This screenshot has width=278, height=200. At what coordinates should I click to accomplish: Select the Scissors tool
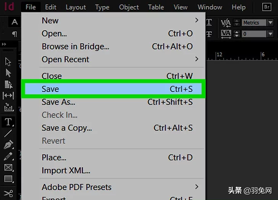tap(8, 193)
